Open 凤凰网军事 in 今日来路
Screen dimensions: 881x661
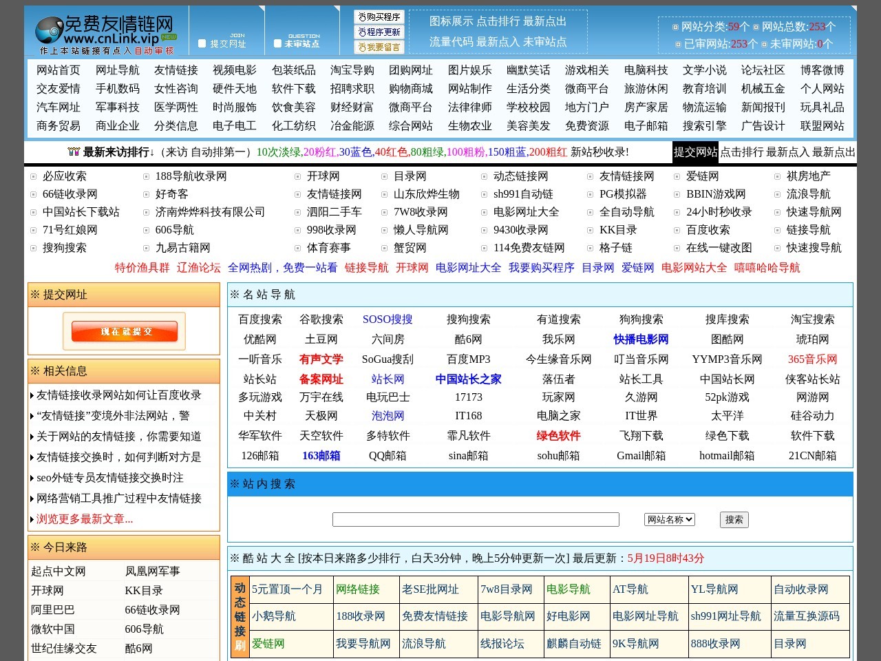153,571
